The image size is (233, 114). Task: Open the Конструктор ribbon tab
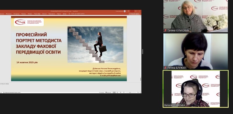[16, 14]
